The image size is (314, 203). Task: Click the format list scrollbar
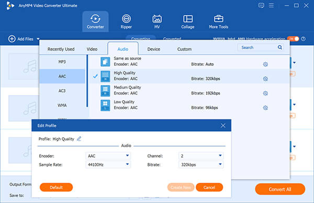tap(87, 81)
